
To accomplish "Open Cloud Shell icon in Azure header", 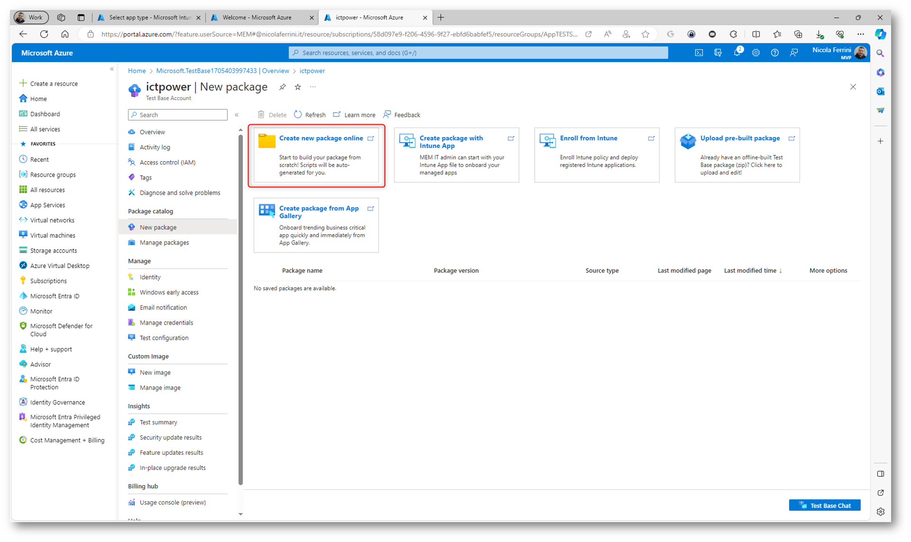I will (699, 53).
